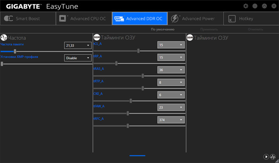
Task: Click the tRFC_A label
Action: tap(98, 119)
